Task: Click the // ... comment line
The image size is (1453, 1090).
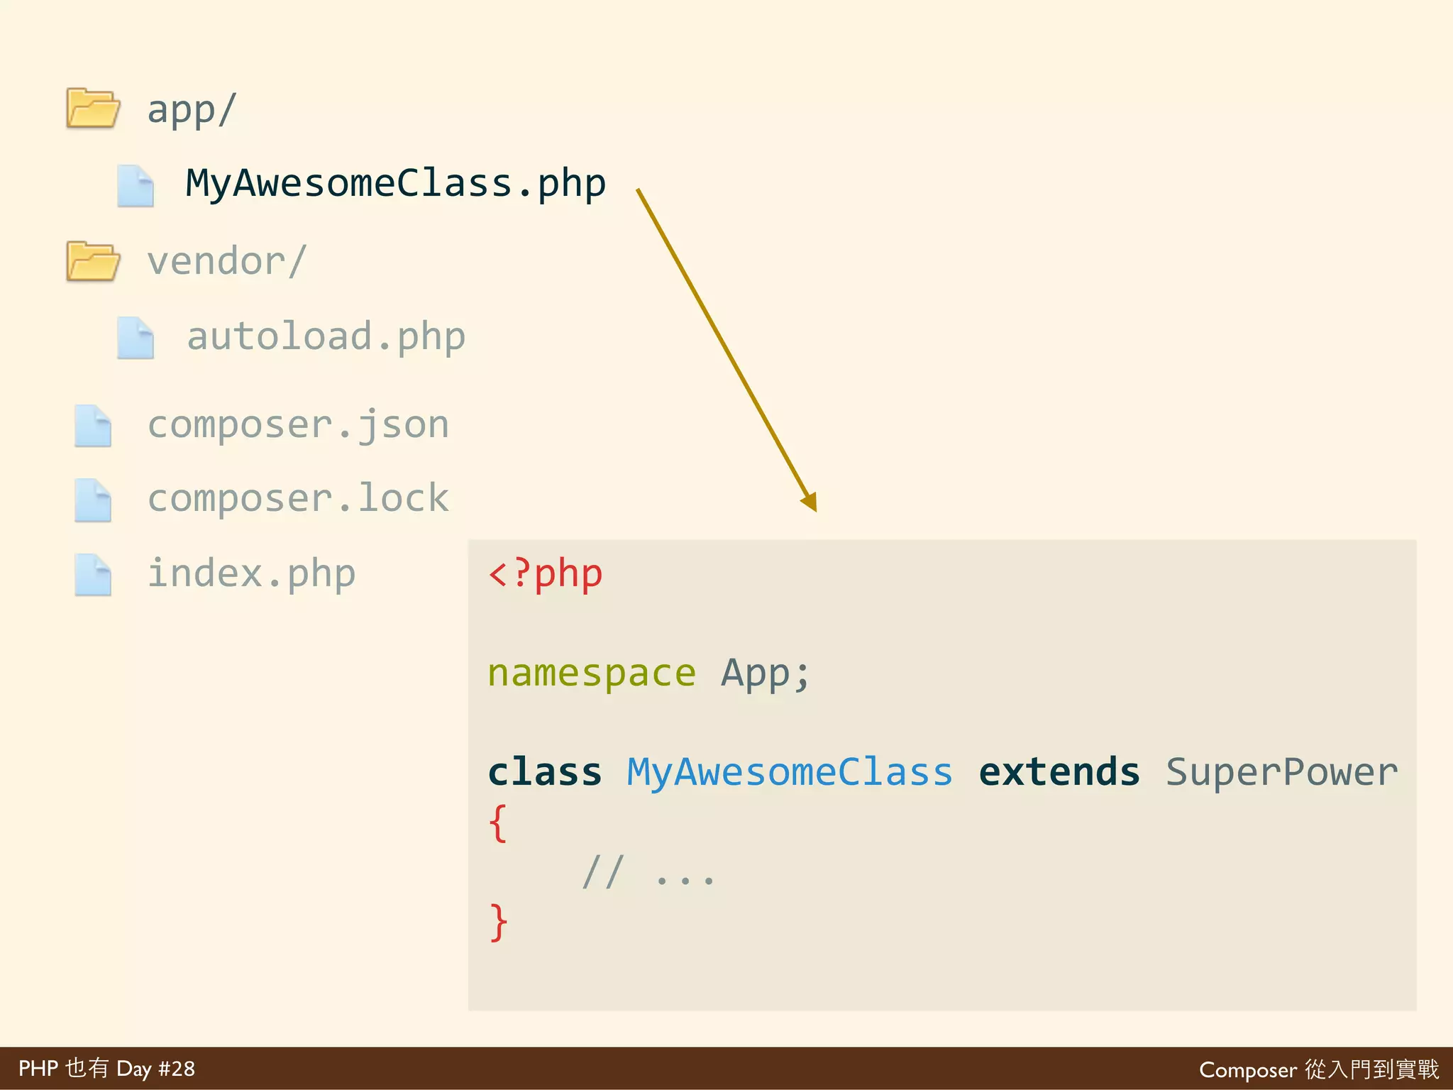Action: tap(648, 871)
